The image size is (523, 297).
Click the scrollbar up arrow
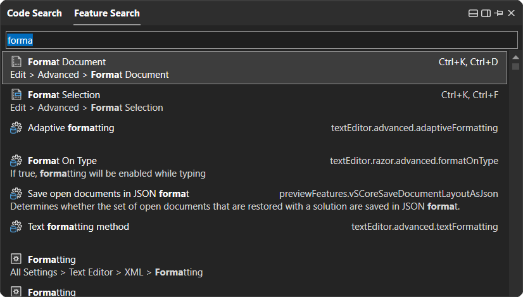[x=515, y=57]
